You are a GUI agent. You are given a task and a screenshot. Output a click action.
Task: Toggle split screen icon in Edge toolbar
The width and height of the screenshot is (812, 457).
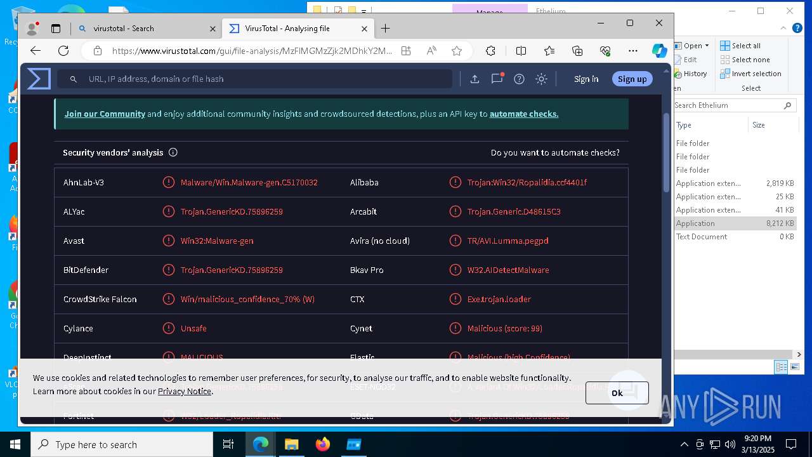[521, 51]
